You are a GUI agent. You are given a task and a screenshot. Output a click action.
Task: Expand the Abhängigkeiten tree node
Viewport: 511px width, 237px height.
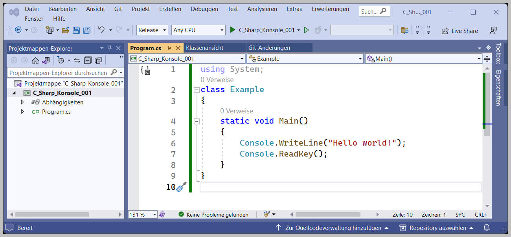[22, 102]
